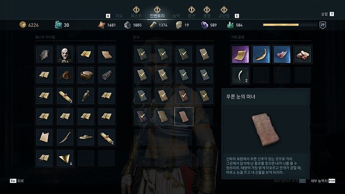Select the golden straw hat item

86,137
